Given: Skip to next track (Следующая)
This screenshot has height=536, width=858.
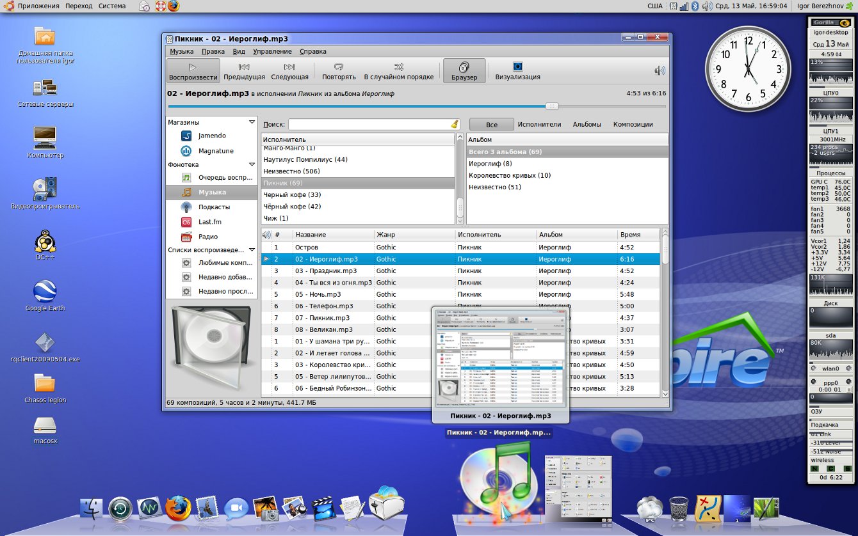Looking at the screenshot, I should pos(289,70).
